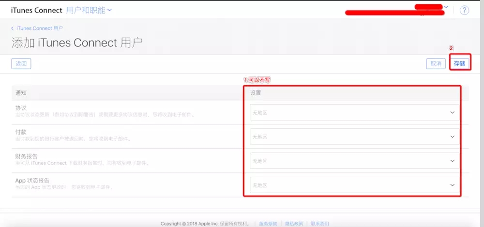Expand the account menu chevron at top right

pos(446,7)
